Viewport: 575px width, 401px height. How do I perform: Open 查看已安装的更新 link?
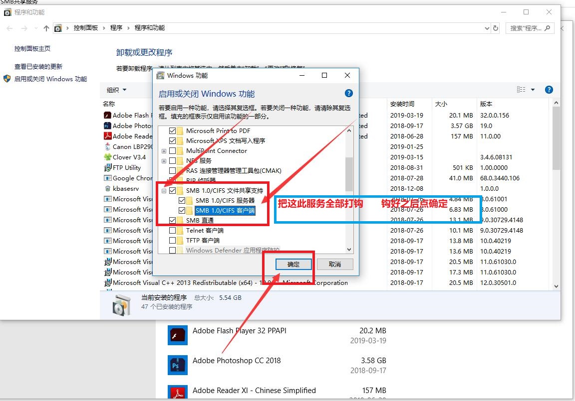point(38,67)
